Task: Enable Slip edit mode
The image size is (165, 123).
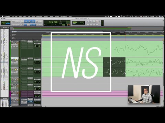Action: [x=3, y=24]
